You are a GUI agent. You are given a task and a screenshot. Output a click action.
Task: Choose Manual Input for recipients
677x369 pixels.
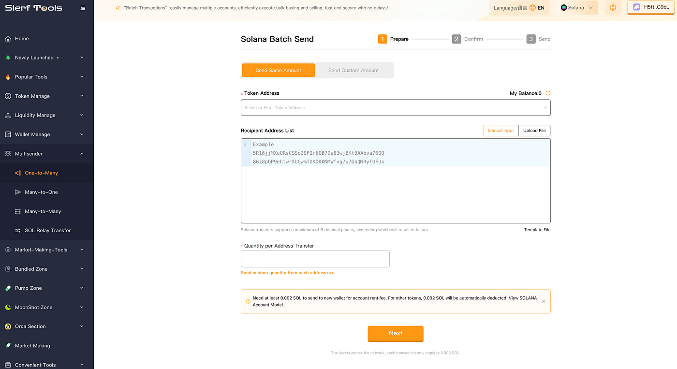[x=500, y=131]
